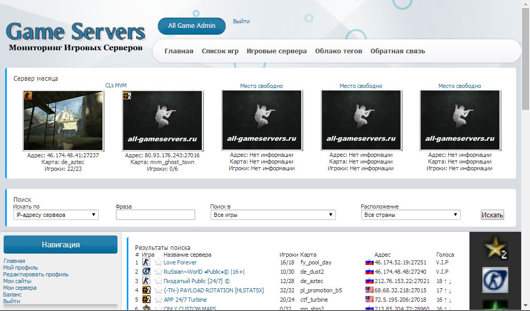Viewport: 530px width, 311px height.
Task: Open the RuSsian~WorlD •Public•© |16+| server link
Action: point(204,272)
